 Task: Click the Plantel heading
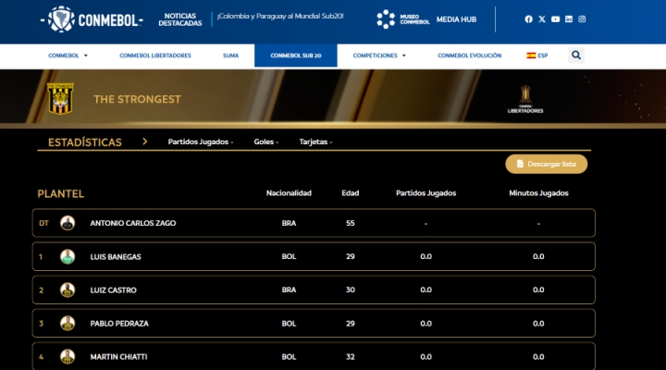61,194
